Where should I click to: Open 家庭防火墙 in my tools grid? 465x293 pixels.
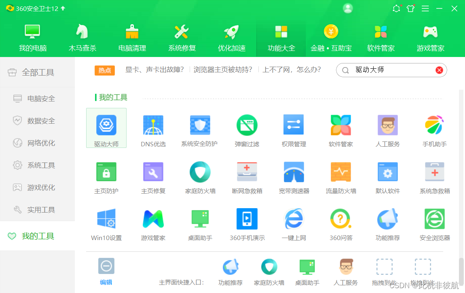(200, 178)
